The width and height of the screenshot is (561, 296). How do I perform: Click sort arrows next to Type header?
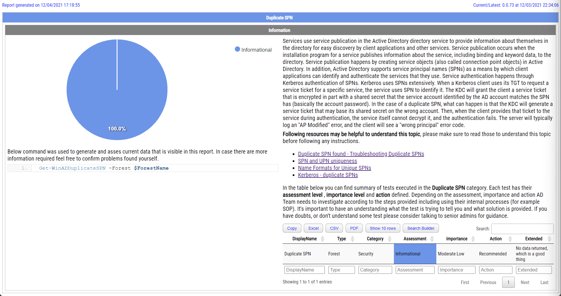click(352, 239)
